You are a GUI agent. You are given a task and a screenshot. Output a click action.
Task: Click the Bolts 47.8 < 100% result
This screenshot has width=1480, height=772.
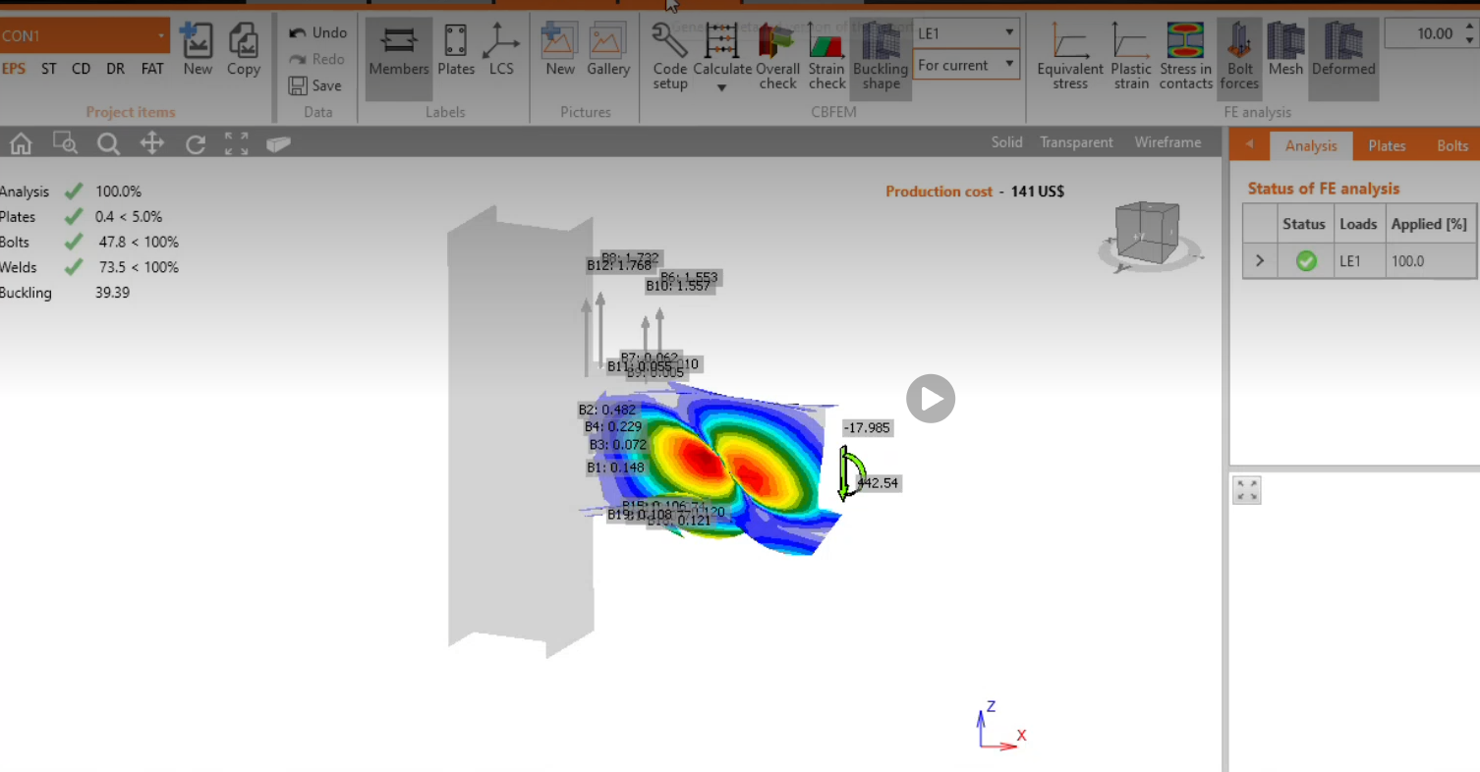point(139,242)
